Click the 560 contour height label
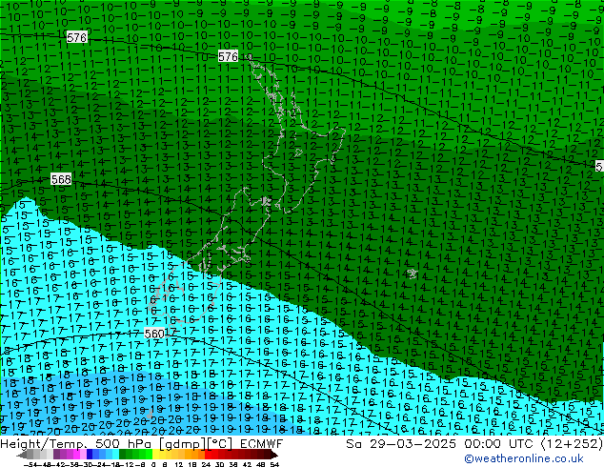 (x=154, y=334)
